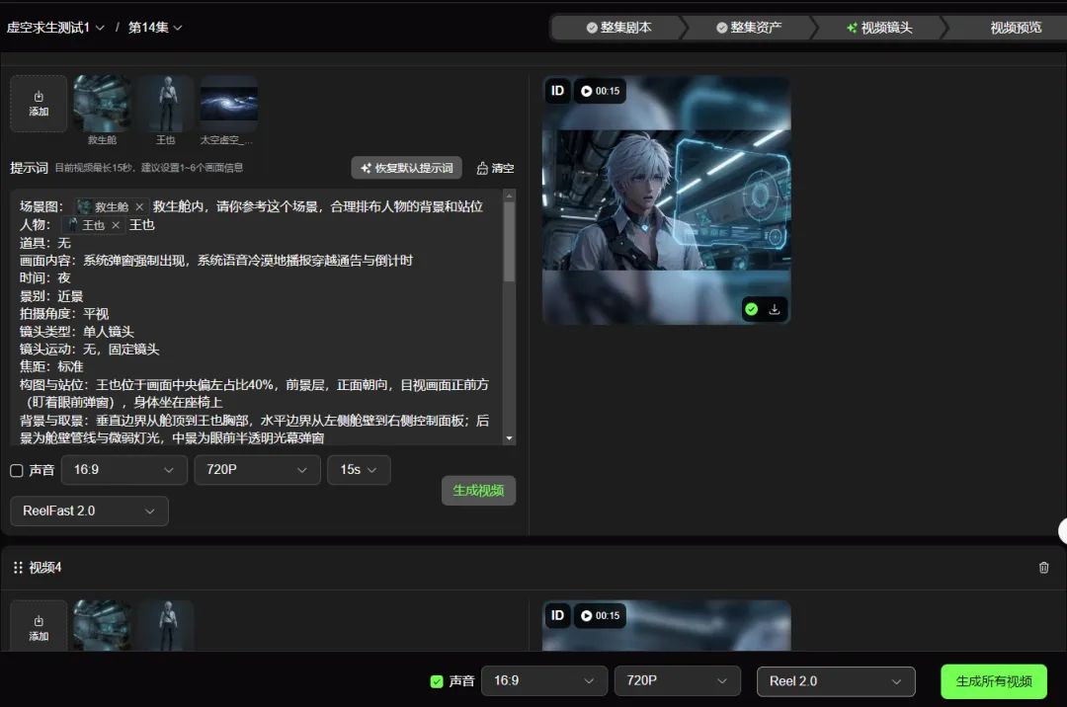Enable the 声音 checkbox in the prompt panel
Screen dimensions: 1067x707
[15, 471]
